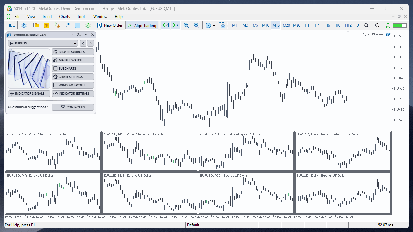Select the EURUSD M5 subchart
The image size is (413, 232).
click(53, 192)
